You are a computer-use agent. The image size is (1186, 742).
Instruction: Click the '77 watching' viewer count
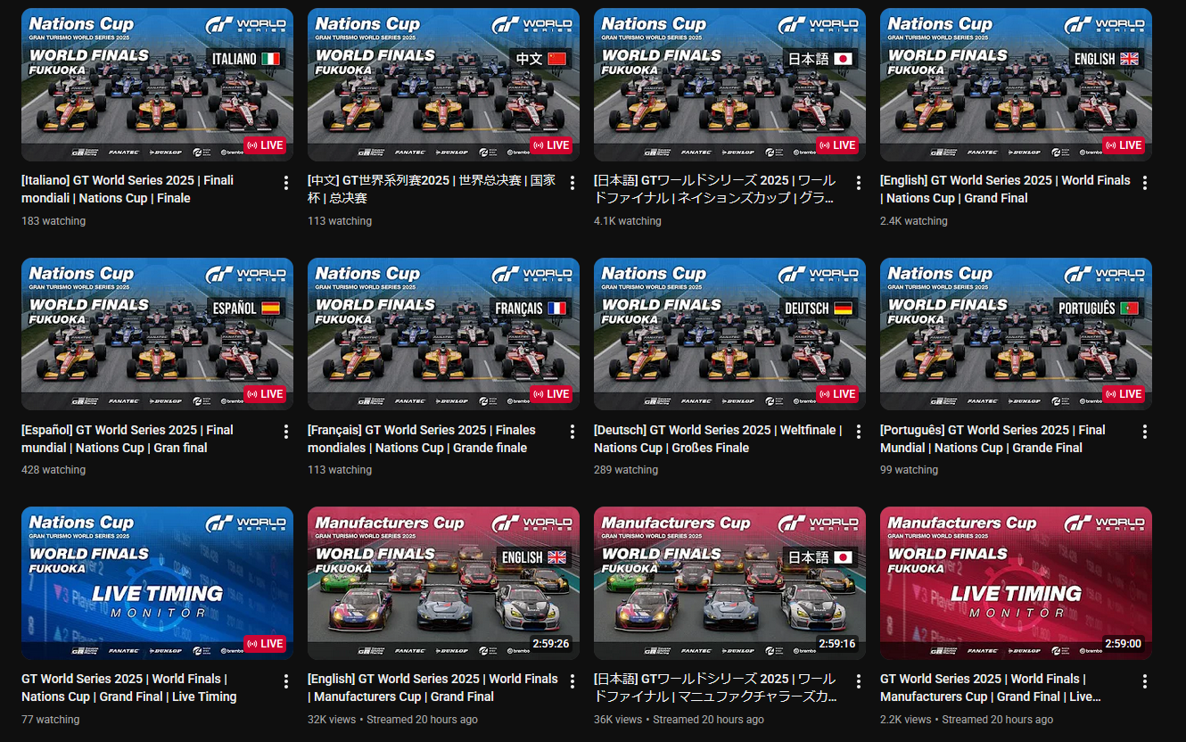(x=51, y=720)
